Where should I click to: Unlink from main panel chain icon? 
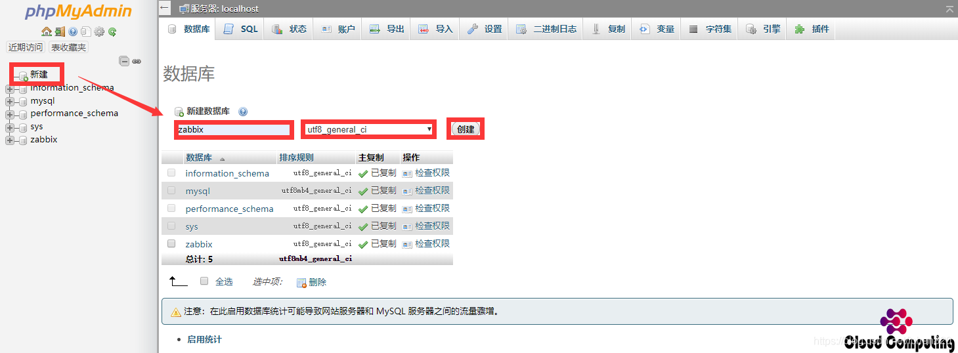pyautogui.click(x=137, y=61)
